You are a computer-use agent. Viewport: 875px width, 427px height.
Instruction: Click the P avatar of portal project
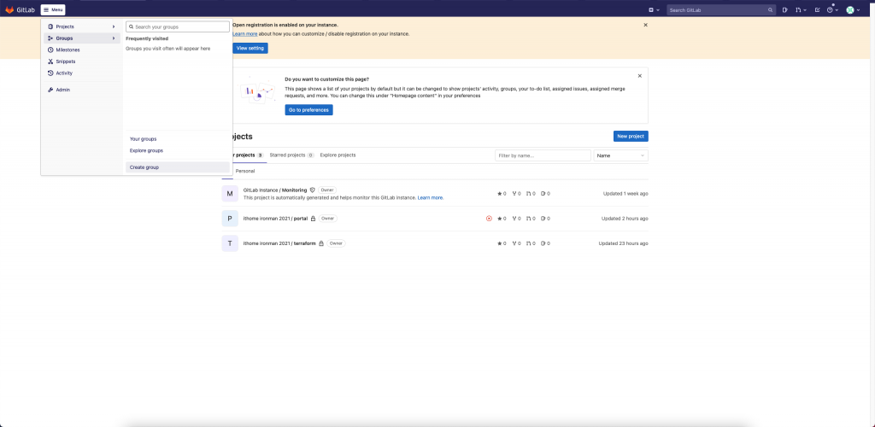pyautogui.click(x=230, y=219)
